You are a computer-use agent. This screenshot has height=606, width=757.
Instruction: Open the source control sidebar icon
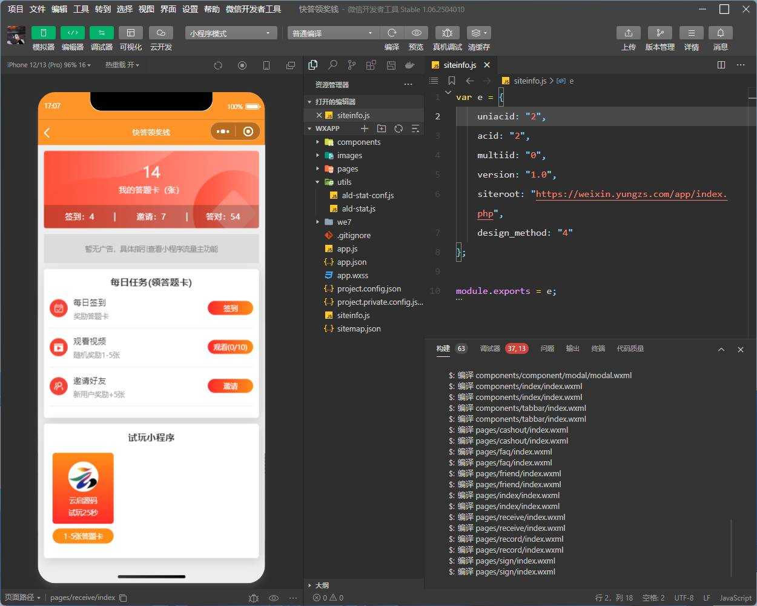click(352, 65)
